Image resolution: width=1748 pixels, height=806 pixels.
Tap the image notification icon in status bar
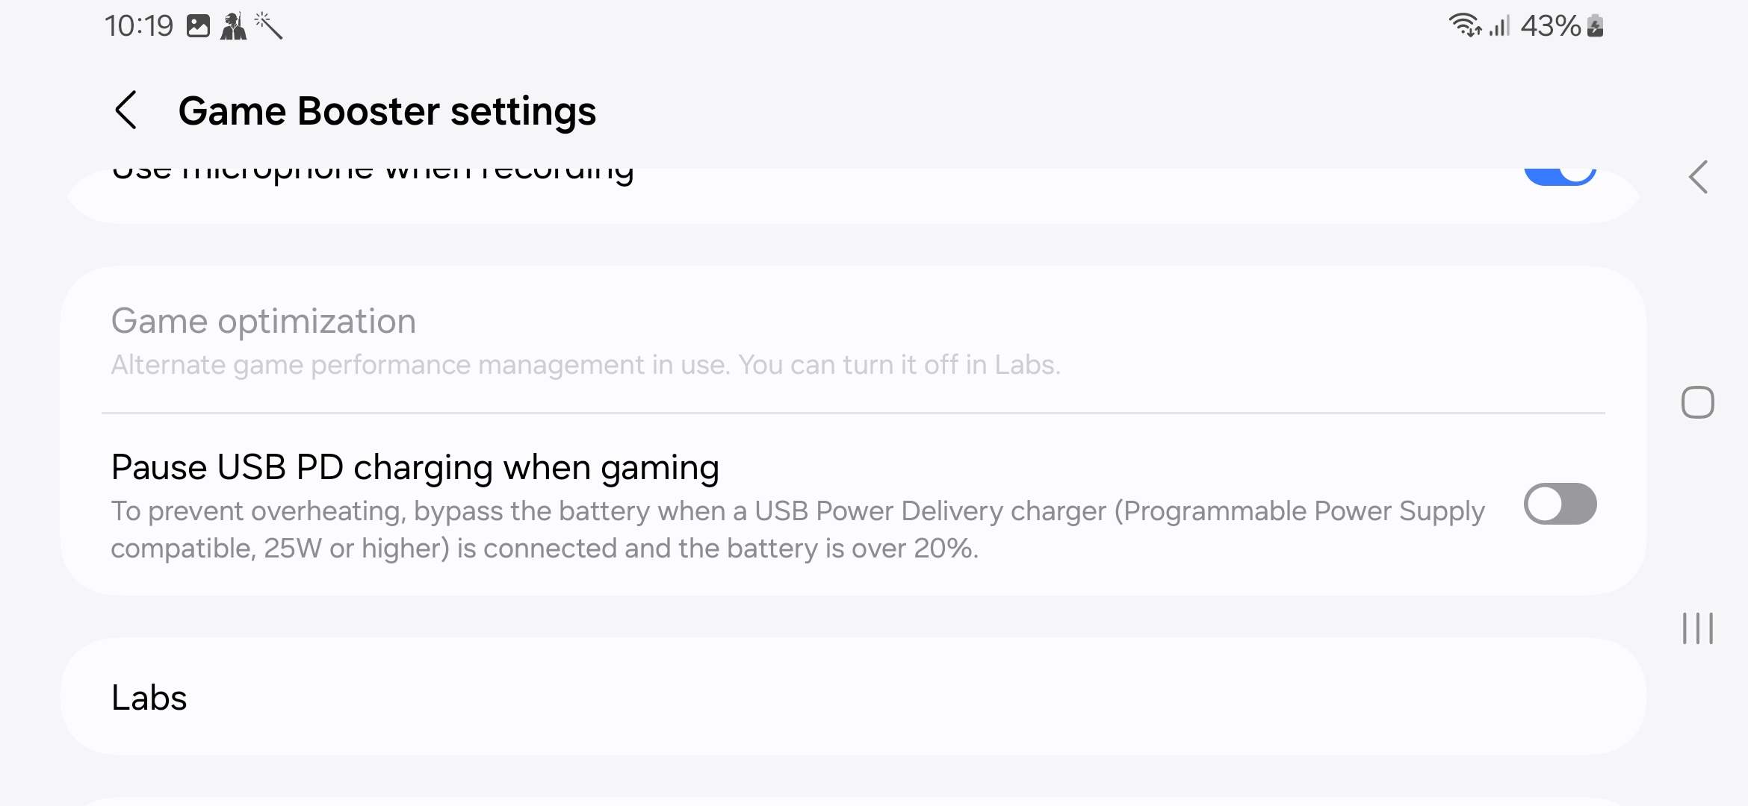pyautogui.click(x=198, y=26)
